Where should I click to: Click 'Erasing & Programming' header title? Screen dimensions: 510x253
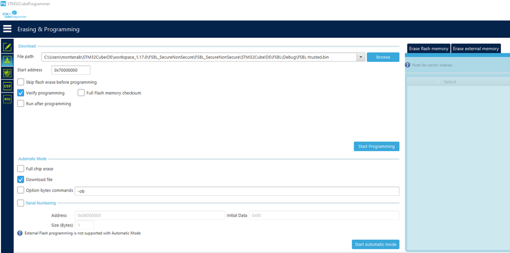[x=48, y=29]
